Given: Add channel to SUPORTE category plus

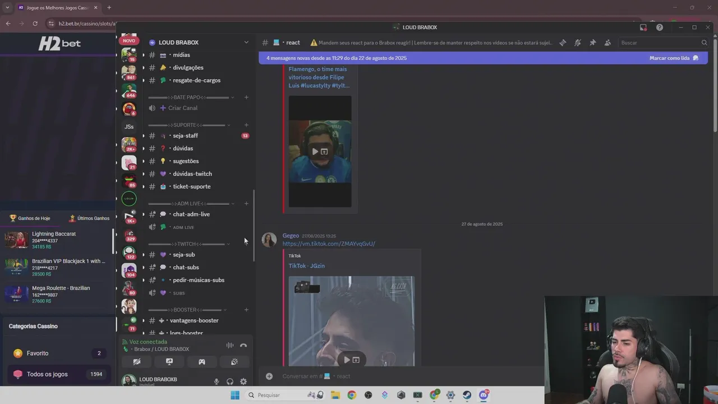Looking at the screenshot, I should (x=246, y=125).
